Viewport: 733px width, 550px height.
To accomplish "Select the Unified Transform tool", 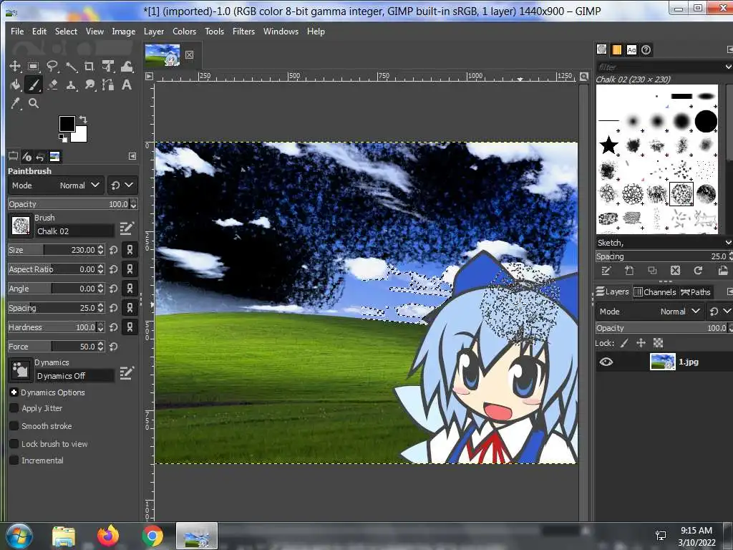I will [x=108, y=66].
